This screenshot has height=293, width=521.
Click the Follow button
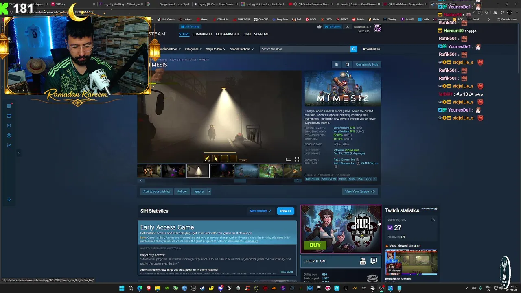182,192
